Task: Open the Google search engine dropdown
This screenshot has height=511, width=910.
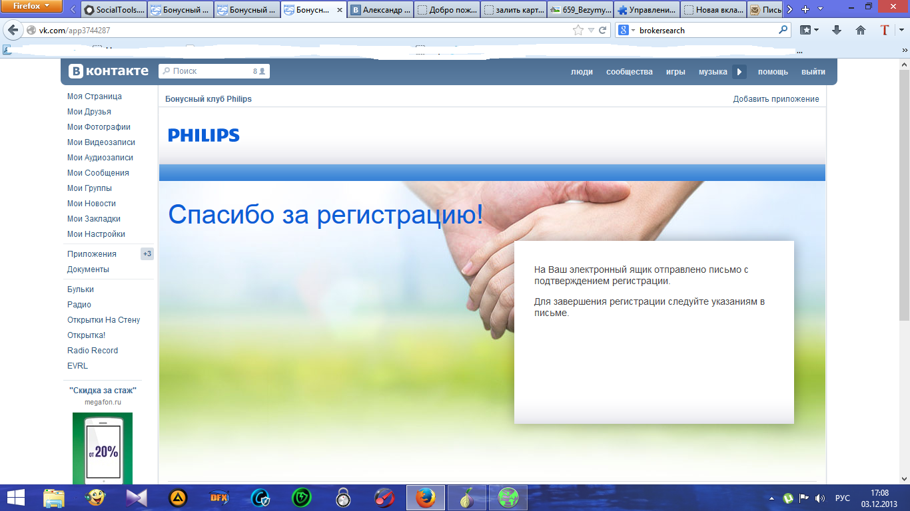Action: point(628,30)
